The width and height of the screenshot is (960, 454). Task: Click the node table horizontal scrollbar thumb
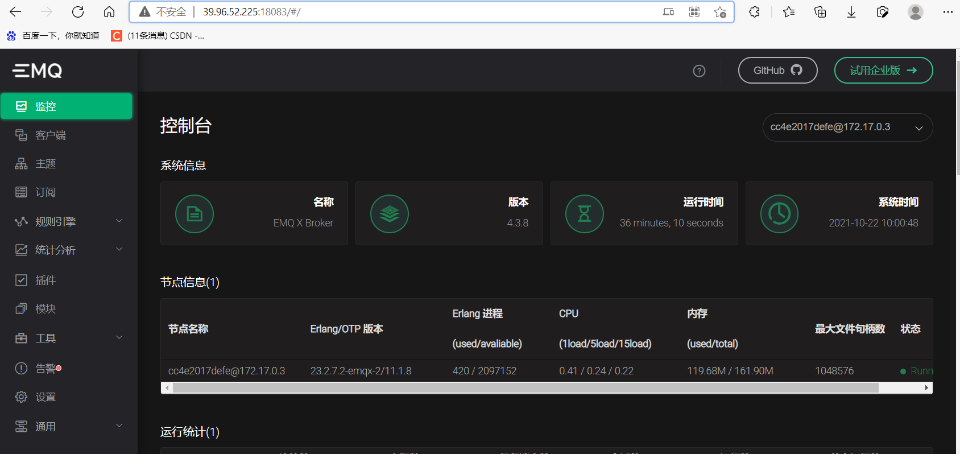click(x=525, y=387)
